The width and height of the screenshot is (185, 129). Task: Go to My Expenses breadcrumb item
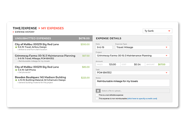tap(52, 28)
